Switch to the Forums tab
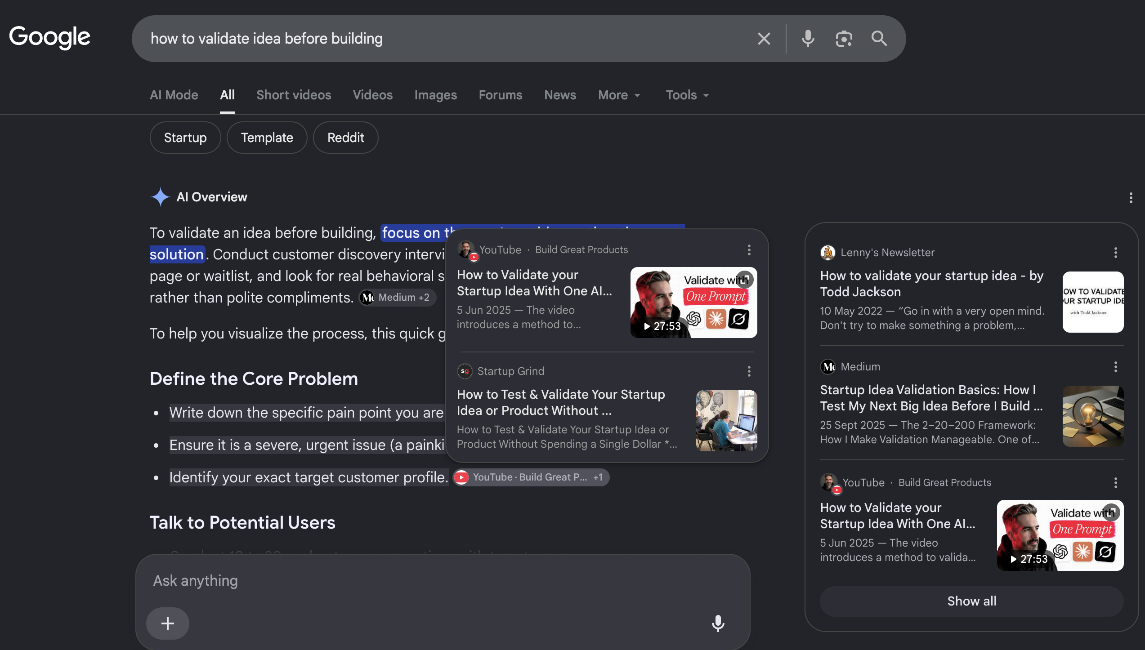The width and height of the screenshot is (1145, 650). pyautogui.click(x=501, y=95)
